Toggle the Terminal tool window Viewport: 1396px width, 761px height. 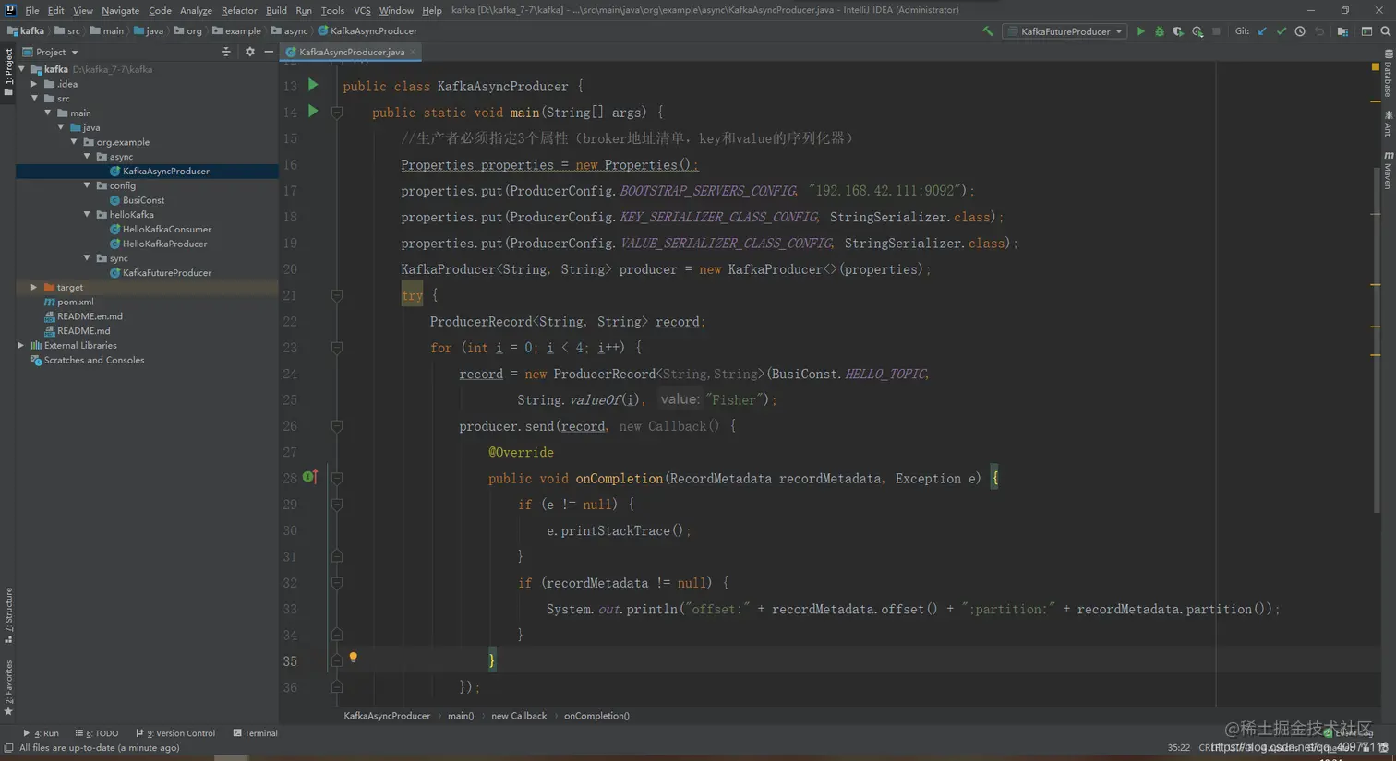[x=256, y=733]
